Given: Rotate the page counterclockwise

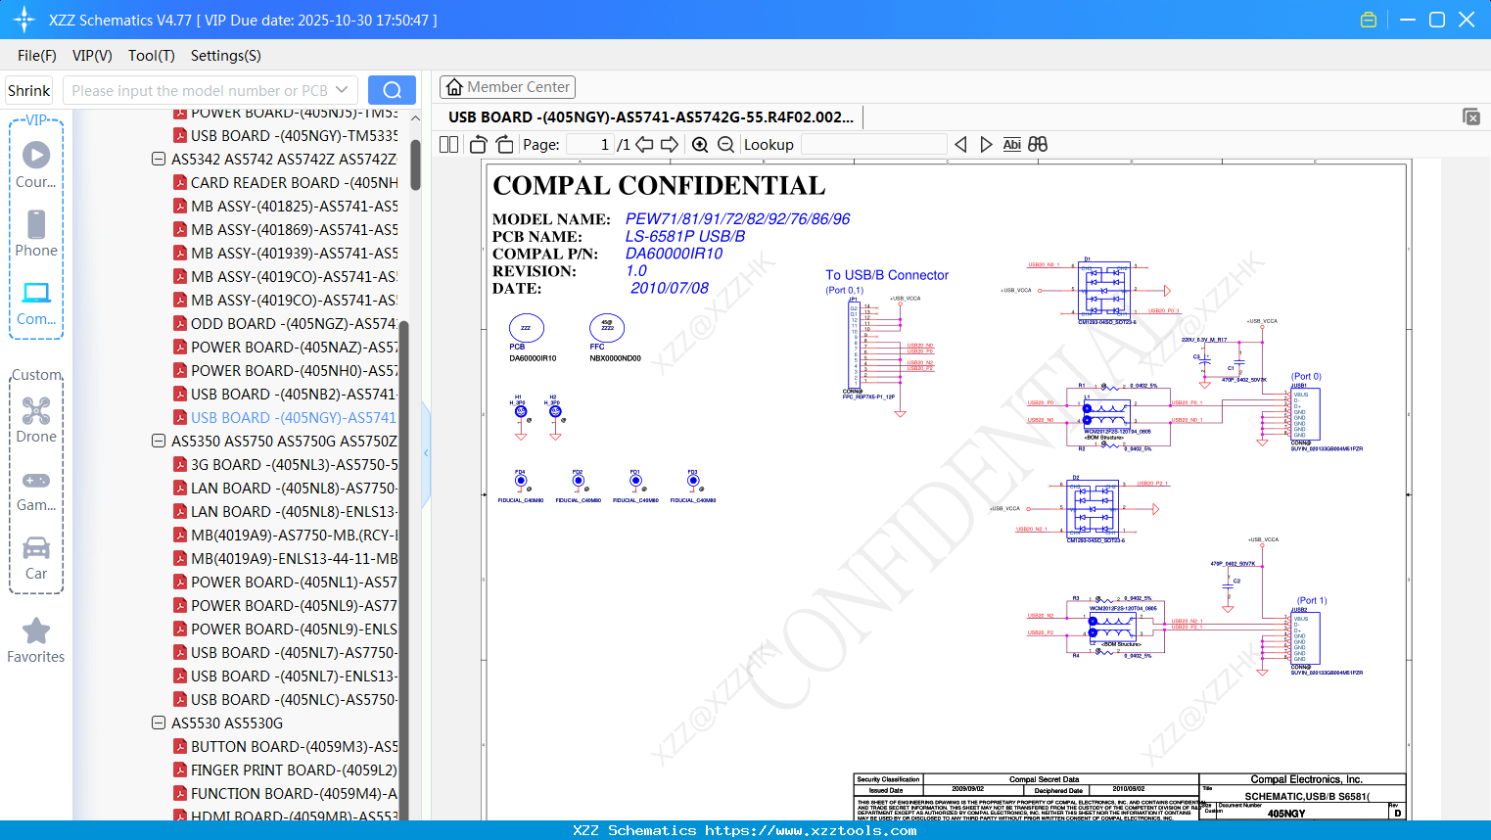Looking at the screenshot, I should [478, 144].
